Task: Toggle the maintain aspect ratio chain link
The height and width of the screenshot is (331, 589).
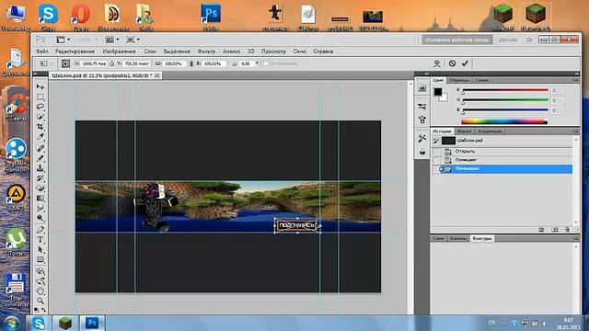Action: tap(191, 63)
